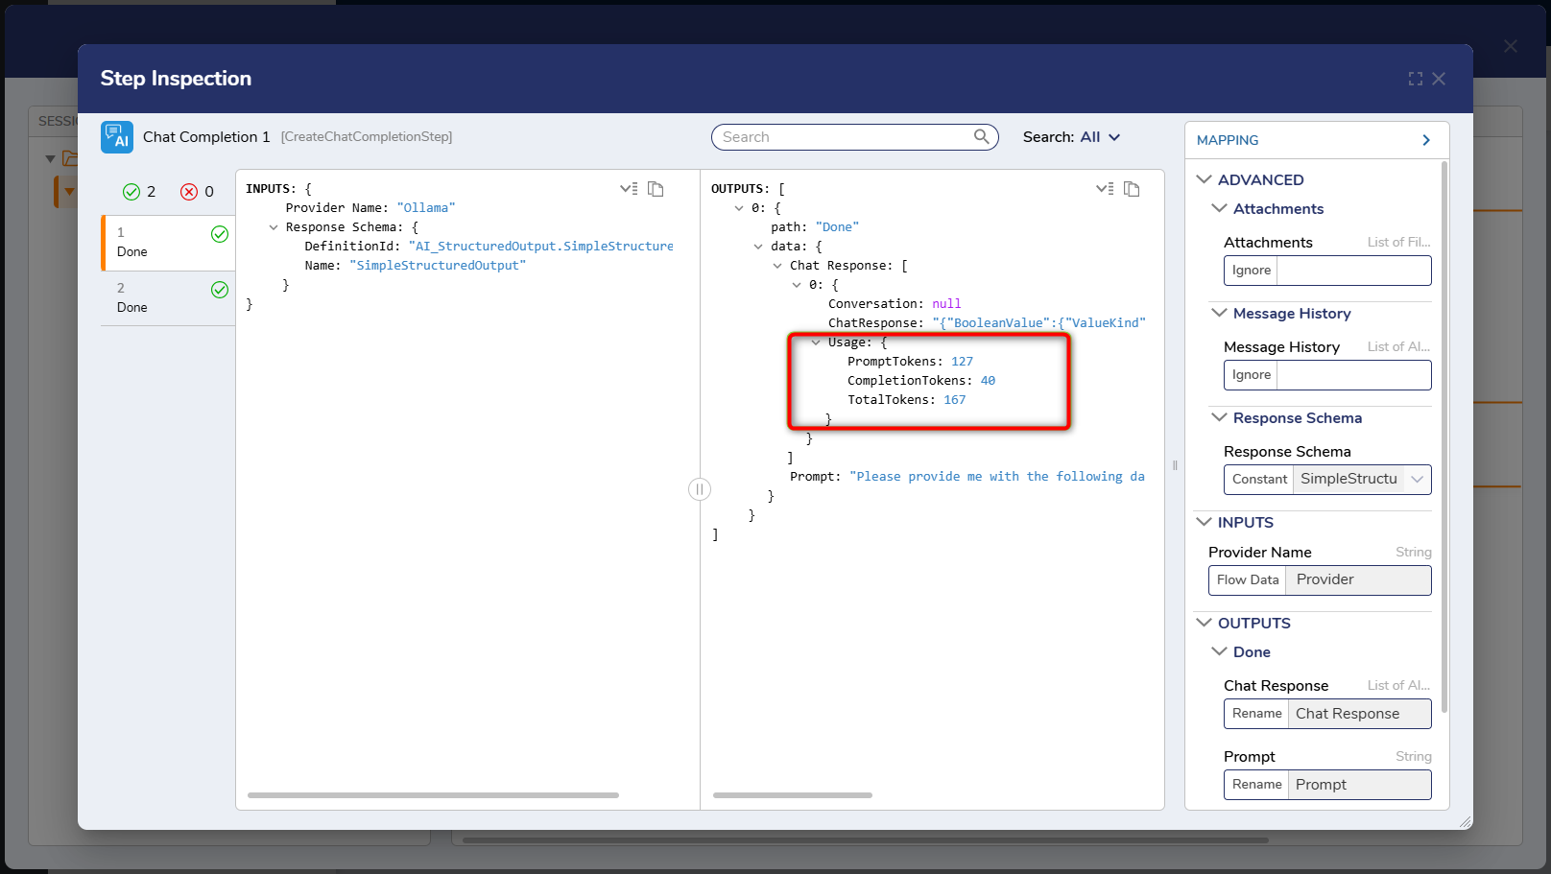Image resolution: width=1551 pixels, height=874 pixels.
Task: Copy the OUTPUTS panel data to clipboard
Action: click(x=1132, y=189)
